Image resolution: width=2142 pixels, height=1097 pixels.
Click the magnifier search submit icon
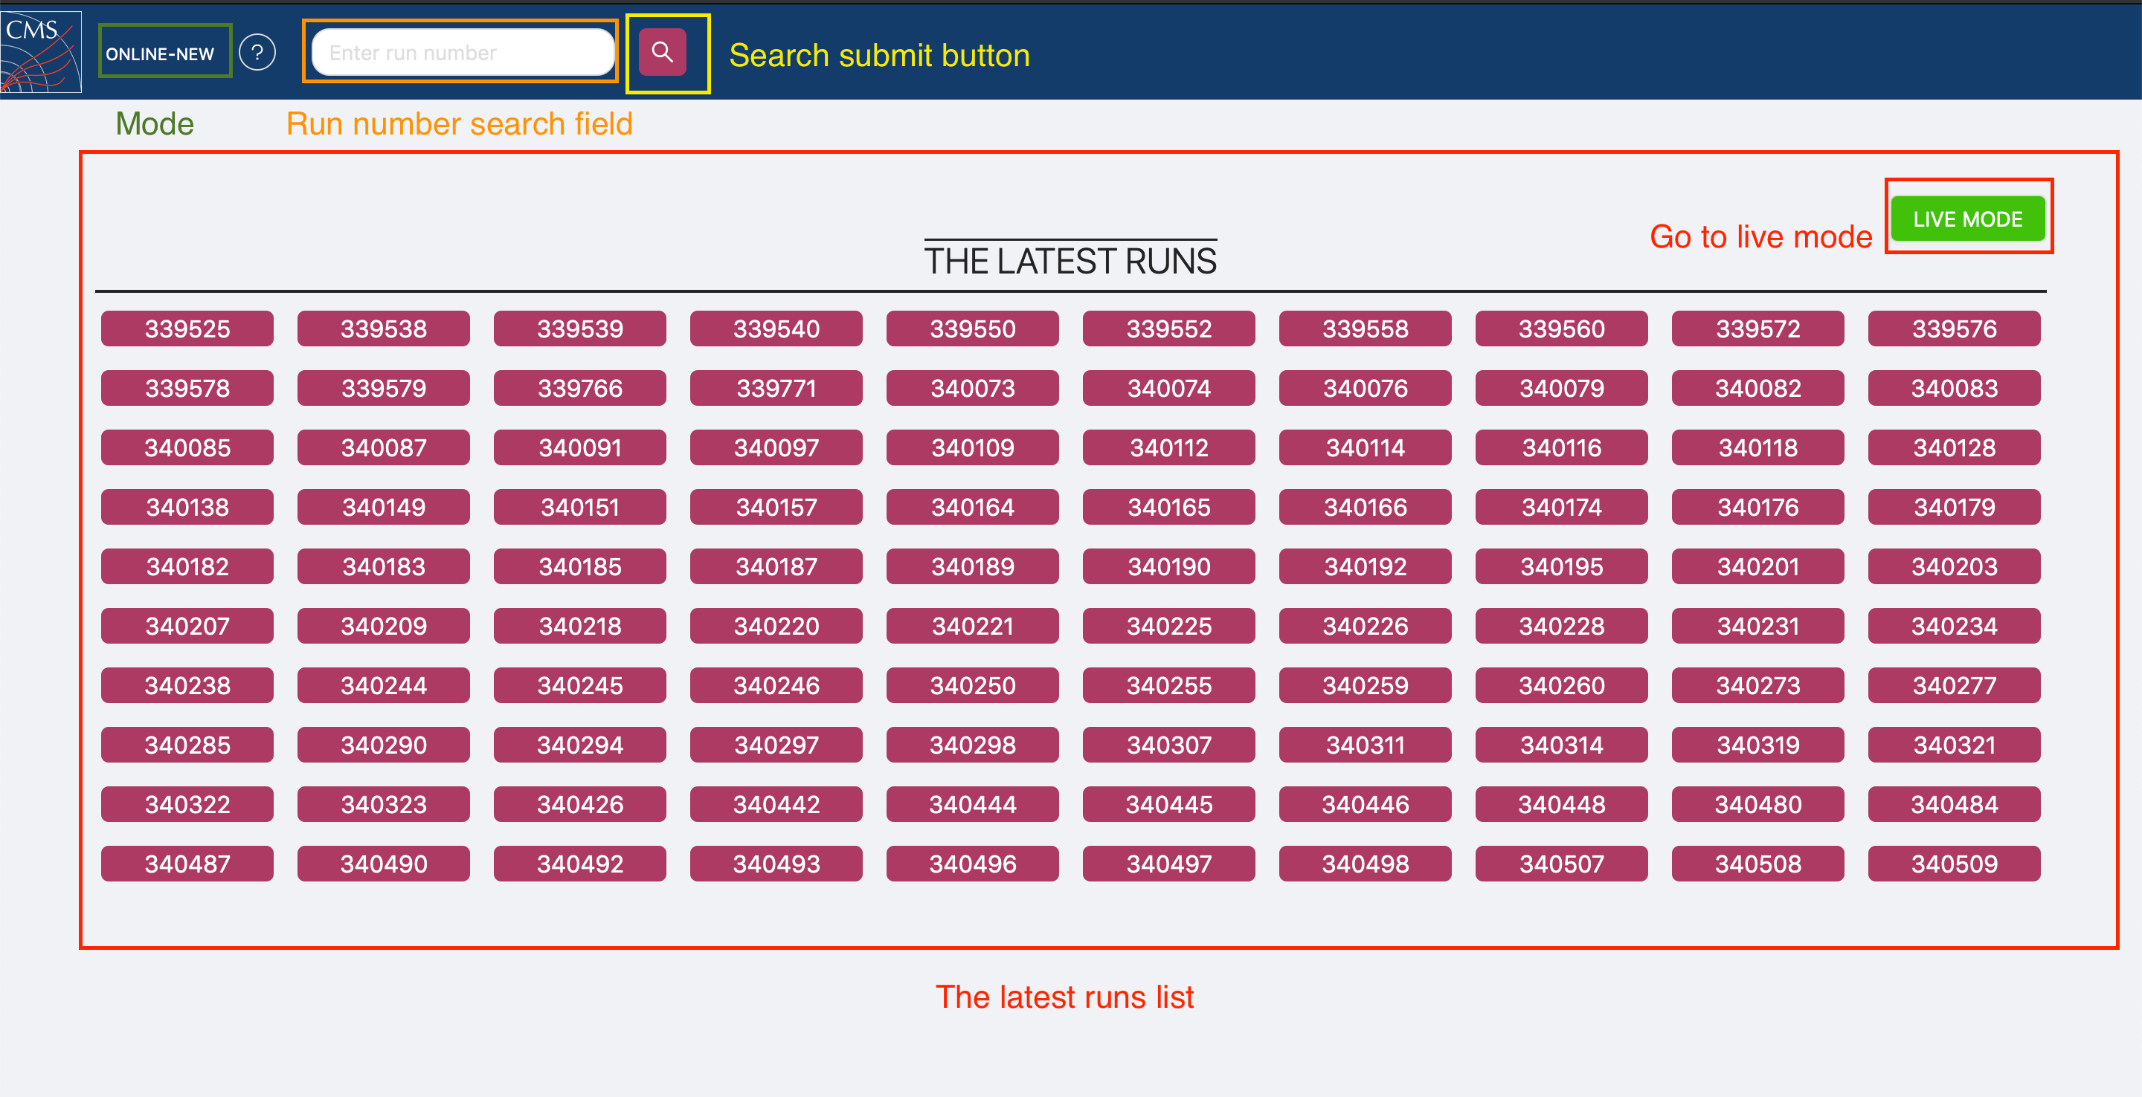[662, 52]
